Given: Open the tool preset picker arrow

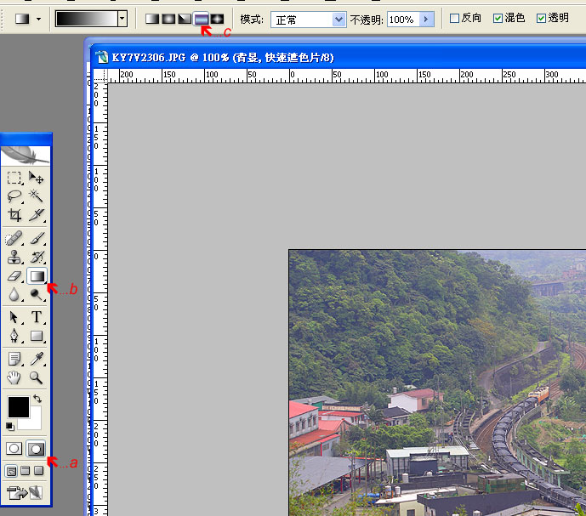Looking at the screenshot, I should [x=38, y=19].
